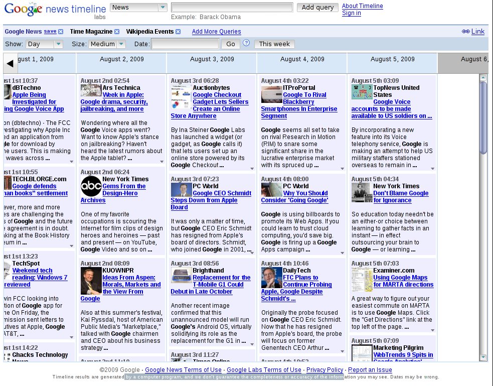Viewport: 493px width, 386px height.
Task: Select the Wikipedia Events query tab
Action: [x=149, y=32]
